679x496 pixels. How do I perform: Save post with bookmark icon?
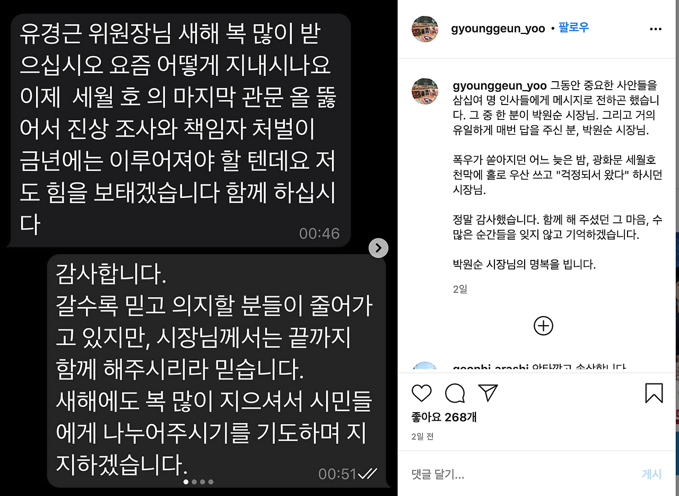point(654,393)
